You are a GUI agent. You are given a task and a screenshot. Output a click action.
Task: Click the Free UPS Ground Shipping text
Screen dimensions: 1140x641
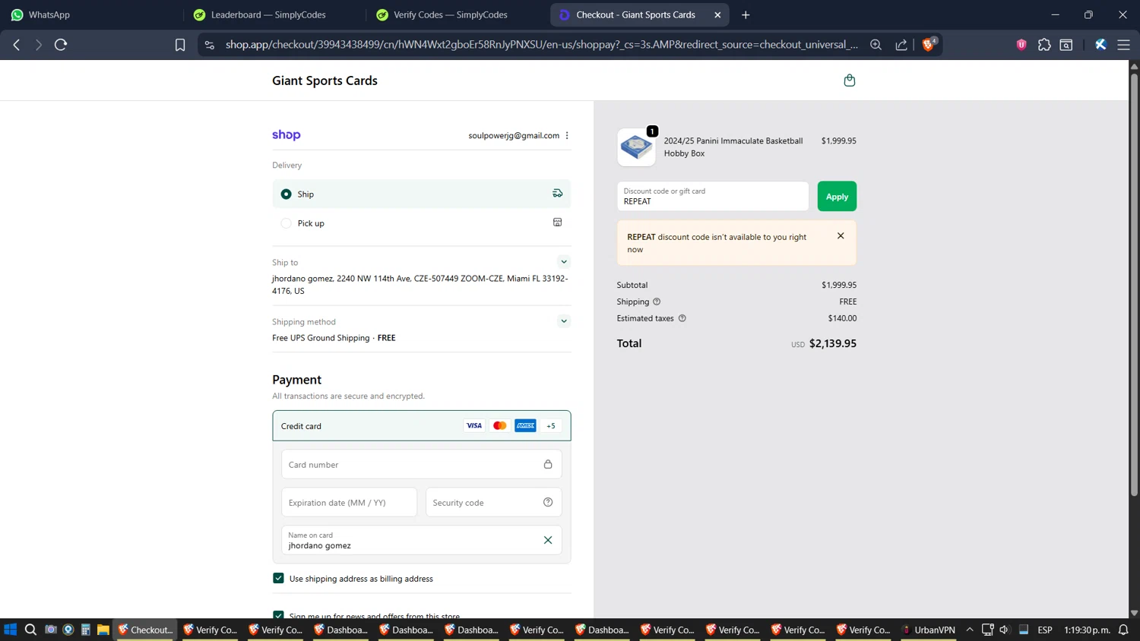coord(321,338)
